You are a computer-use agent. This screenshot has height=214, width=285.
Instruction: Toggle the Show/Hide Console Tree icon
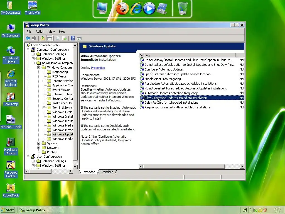pos(50,38)
